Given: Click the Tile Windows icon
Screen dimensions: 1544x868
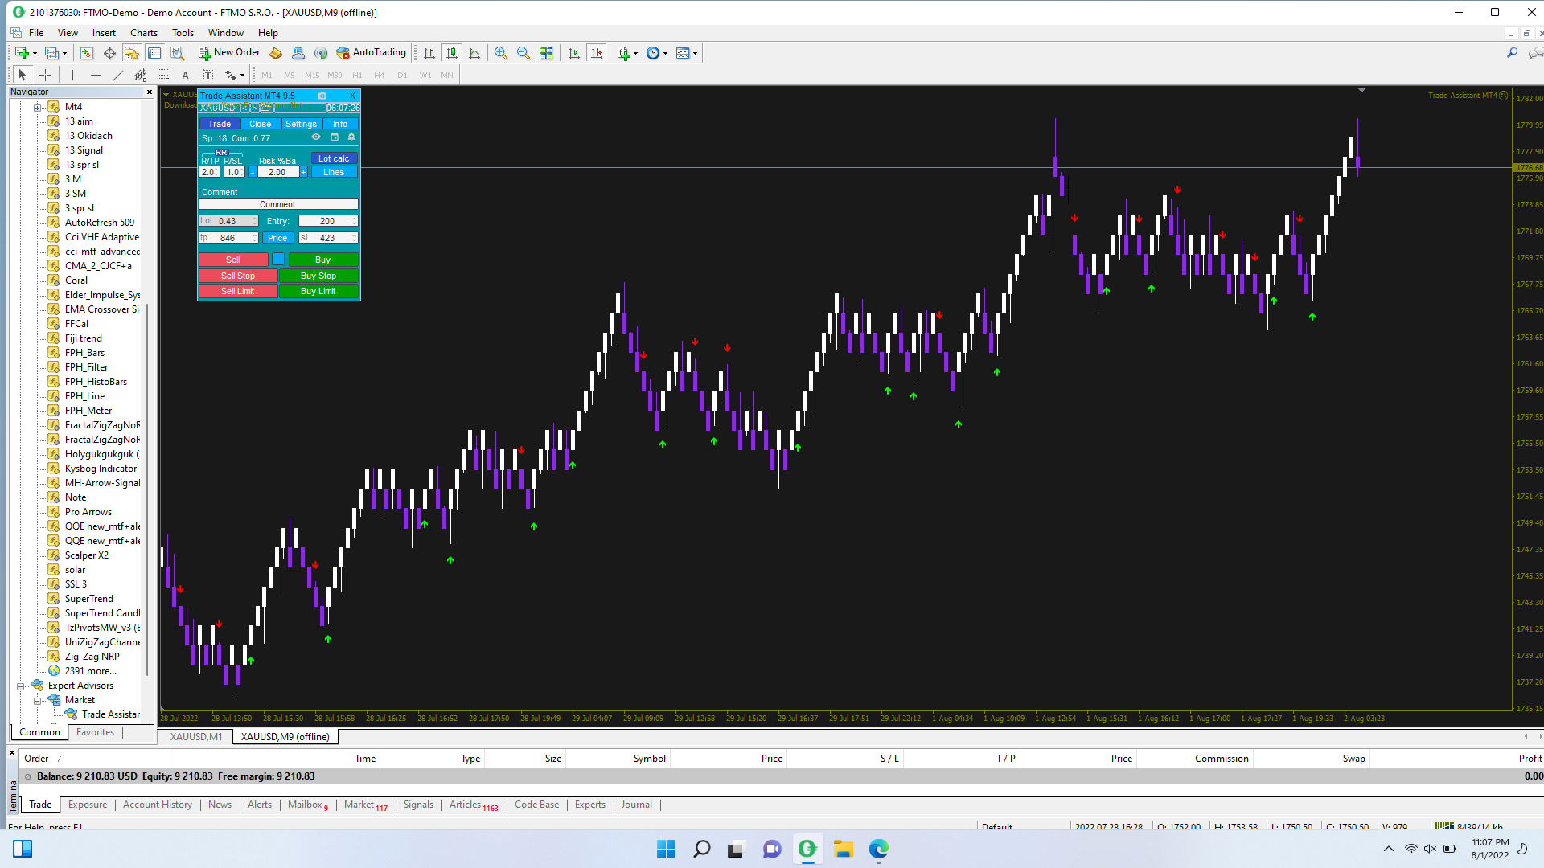Looking at the screenshot, I should pyautogui.click(x=546, y=53).
